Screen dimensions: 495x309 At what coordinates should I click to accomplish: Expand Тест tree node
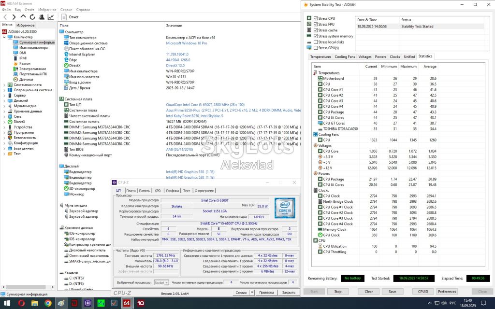(4, 154)
